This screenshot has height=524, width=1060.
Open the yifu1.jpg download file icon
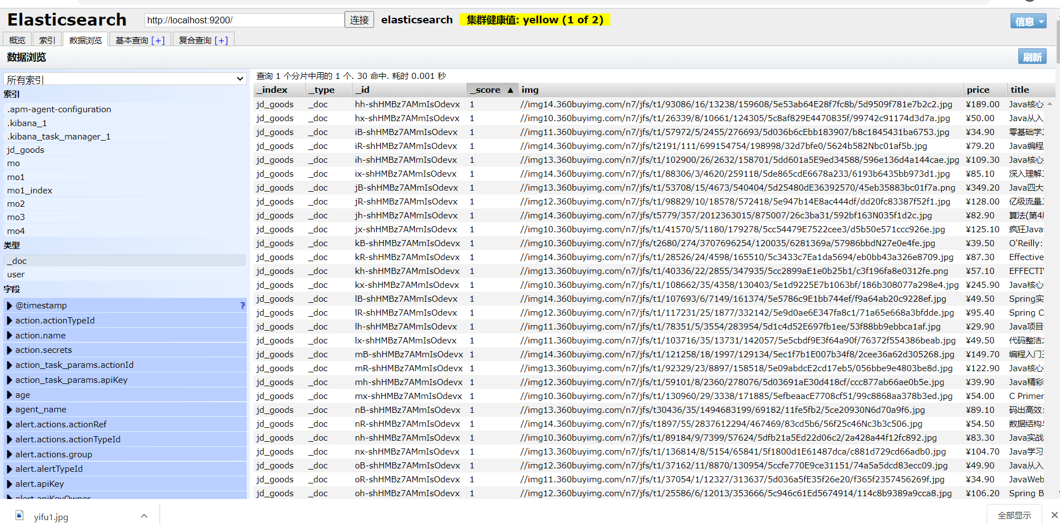[19, 515]
